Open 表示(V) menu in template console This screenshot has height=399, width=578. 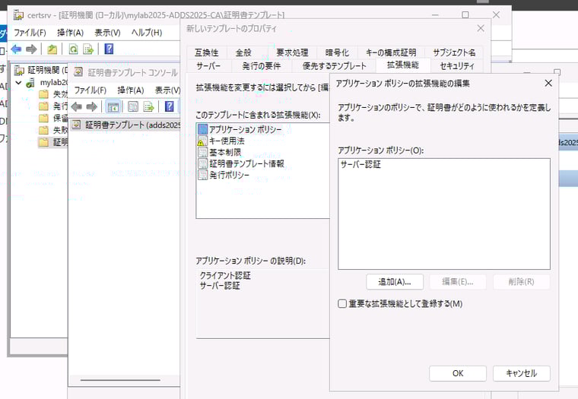point(167,90)
